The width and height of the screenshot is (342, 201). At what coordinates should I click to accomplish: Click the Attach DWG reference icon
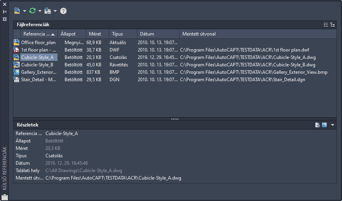(x=17, y=11)
